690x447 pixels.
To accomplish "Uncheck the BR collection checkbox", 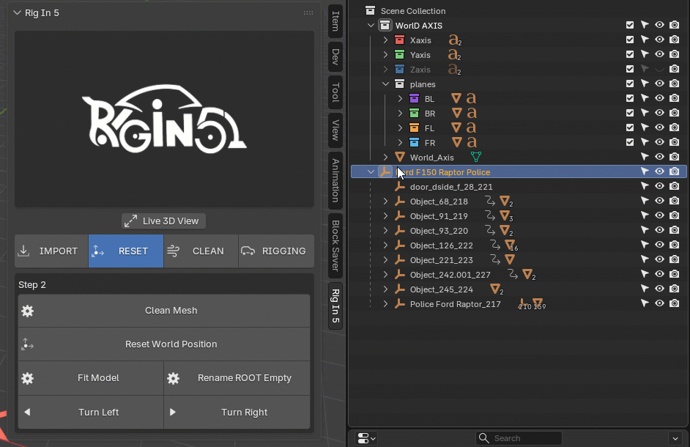I will point(630,113).
